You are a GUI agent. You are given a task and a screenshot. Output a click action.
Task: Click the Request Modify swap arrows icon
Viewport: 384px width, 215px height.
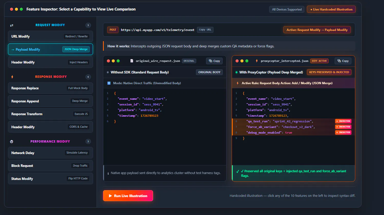[x=12, y=25]
